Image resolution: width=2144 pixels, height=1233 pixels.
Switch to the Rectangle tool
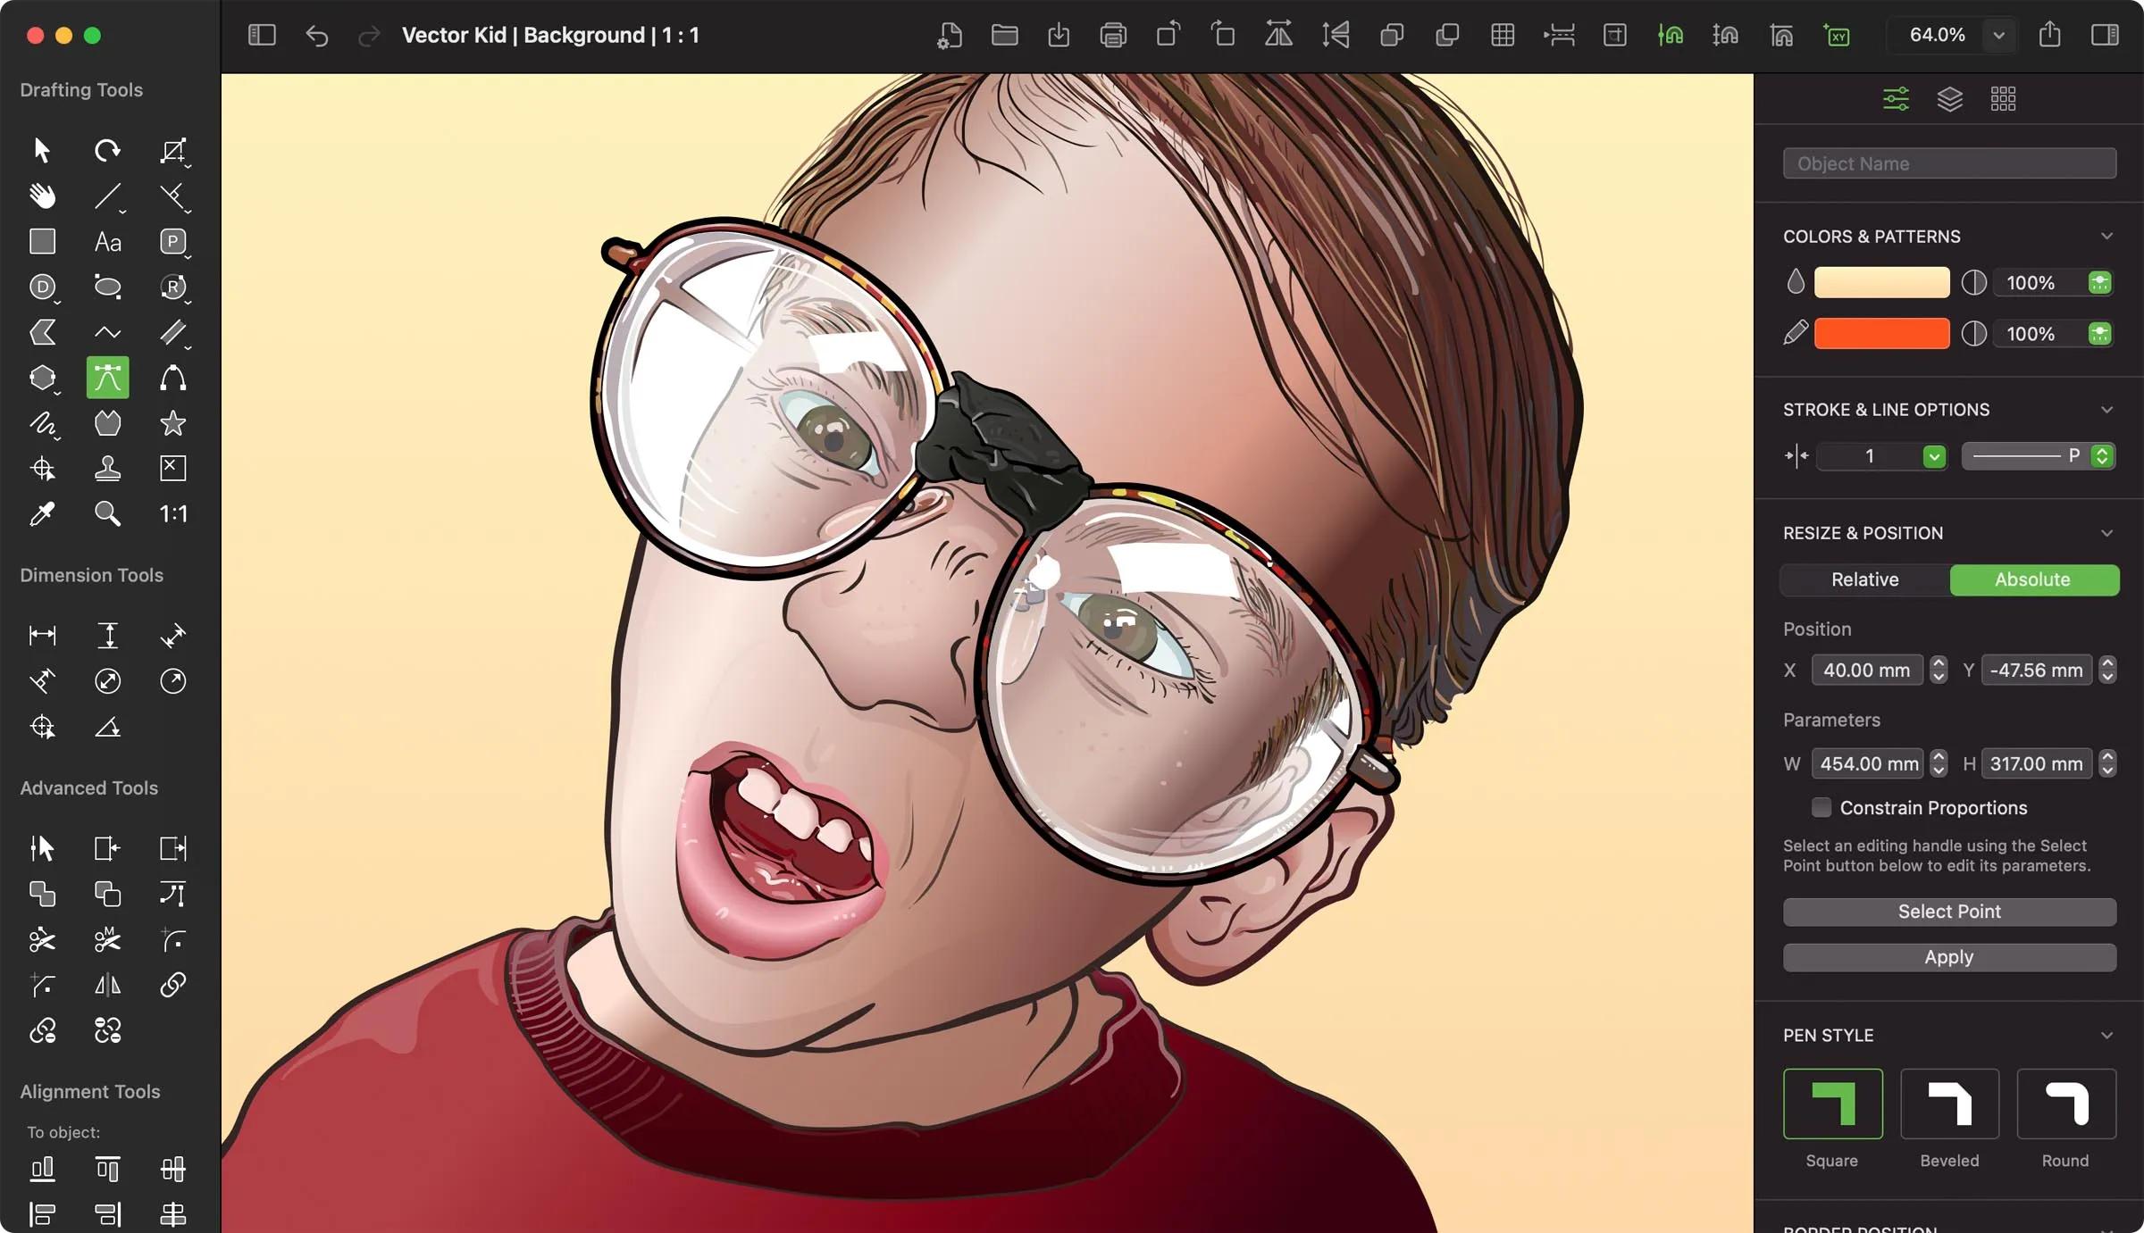click(43, 241)
